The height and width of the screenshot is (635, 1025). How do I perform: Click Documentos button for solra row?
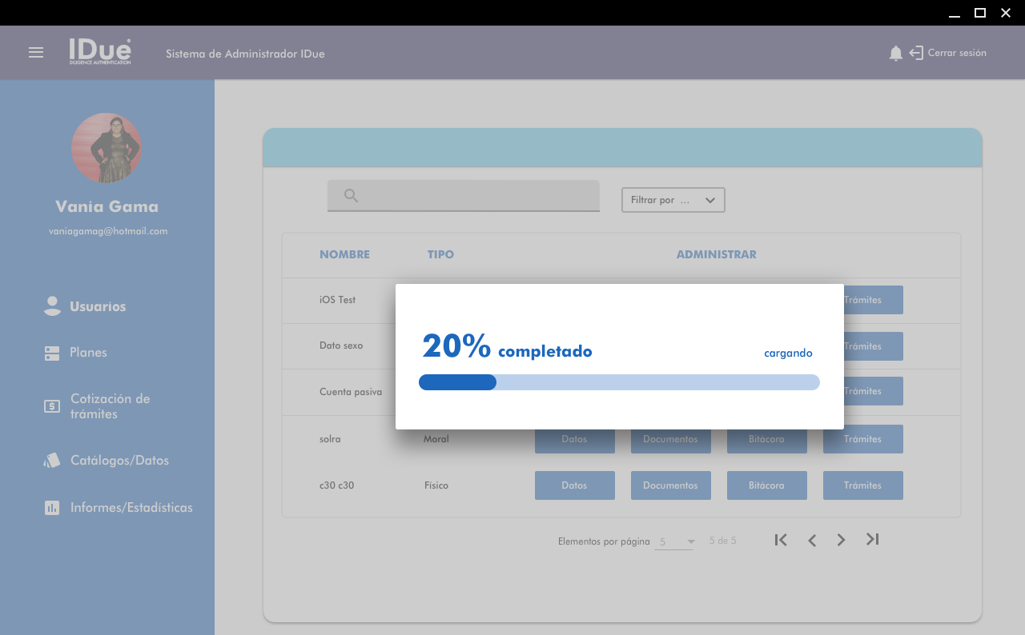click(x=670, y=439)
